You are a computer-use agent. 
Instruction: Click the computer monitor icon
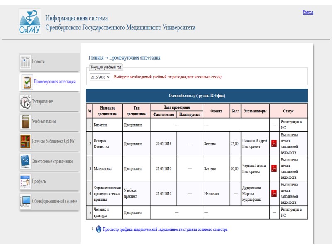(x=25, y=201)
